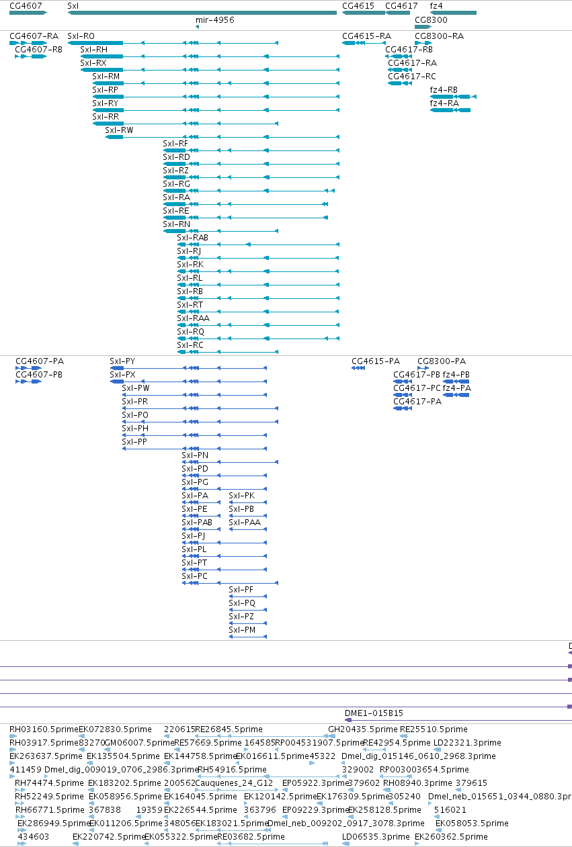
Task: Click the Sxl gene label
Action: [73, 5]
